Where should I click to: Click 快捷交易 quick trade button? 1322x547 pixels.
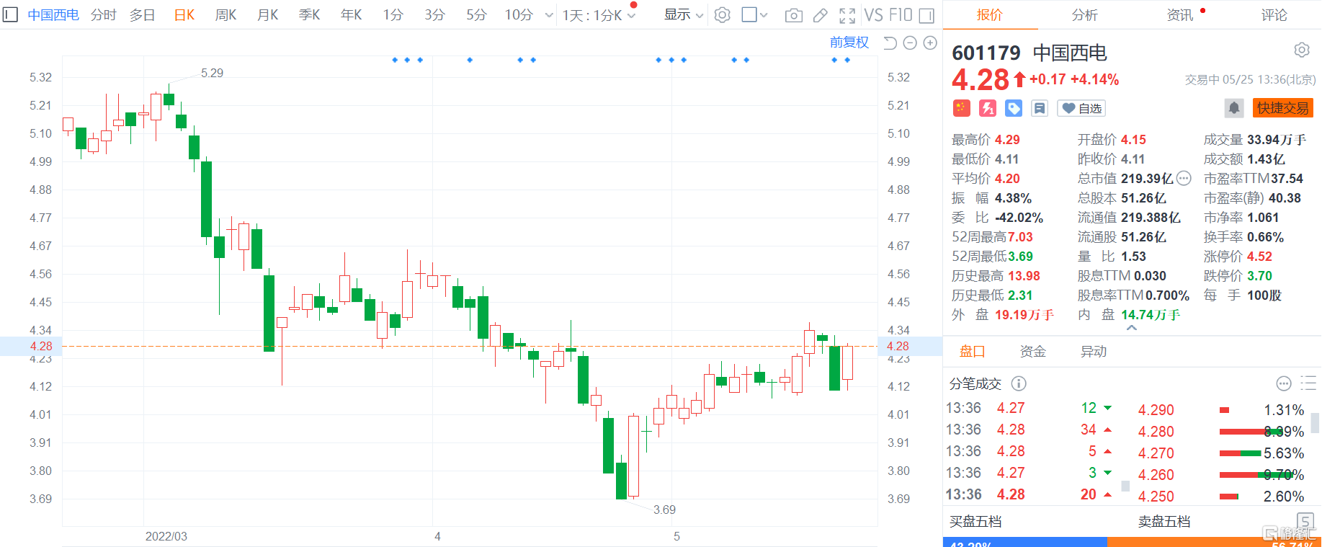pyautogui.click(x=1283, y=108)
